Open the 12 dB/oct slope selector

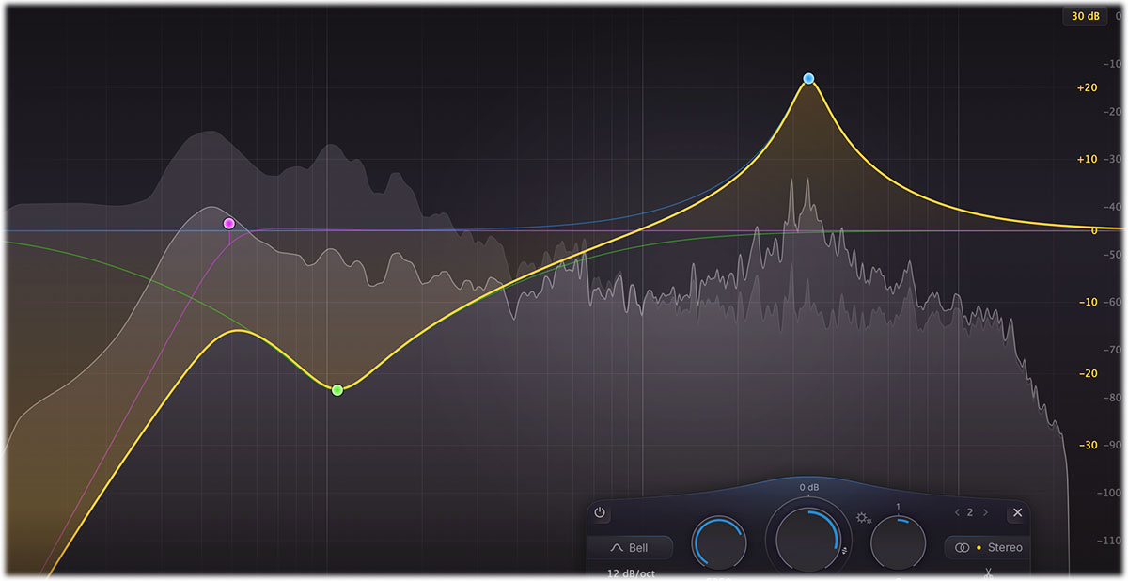click(632, 573)
